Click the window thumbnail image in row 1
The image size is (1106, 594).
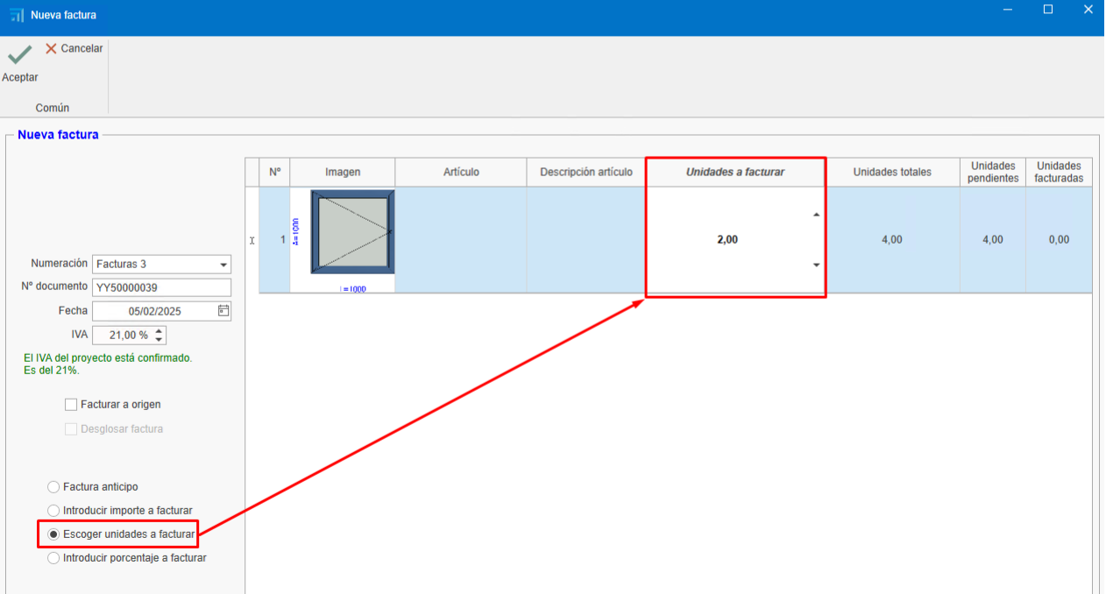[x=352, y=233]
